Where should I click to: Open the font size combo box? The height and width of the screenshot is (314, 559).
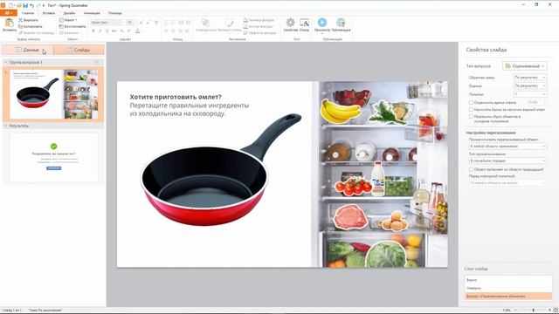click(130, 23)
